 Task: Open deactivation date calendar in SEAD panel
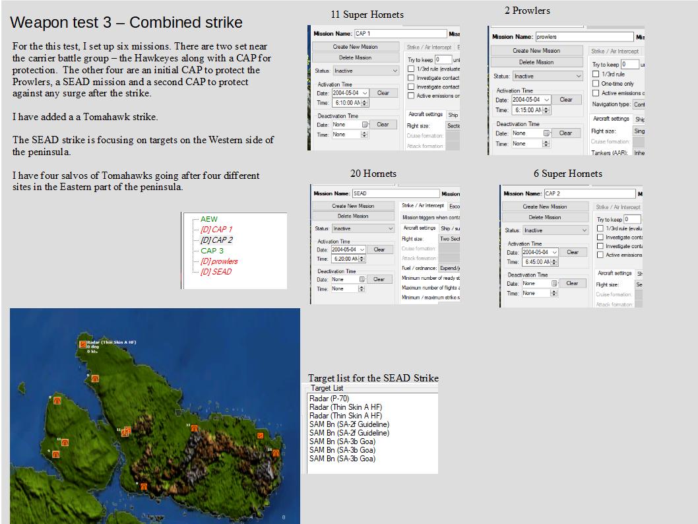point(362,280)
